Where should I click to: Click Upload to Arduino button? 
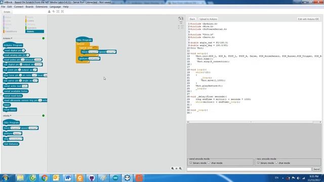tap(208, 19)
